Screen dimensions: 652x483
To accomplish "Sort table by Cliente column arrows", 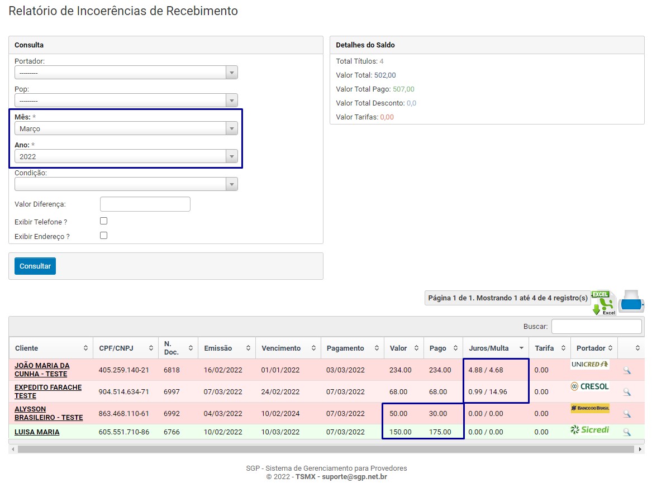I will [x=85, y=348].
